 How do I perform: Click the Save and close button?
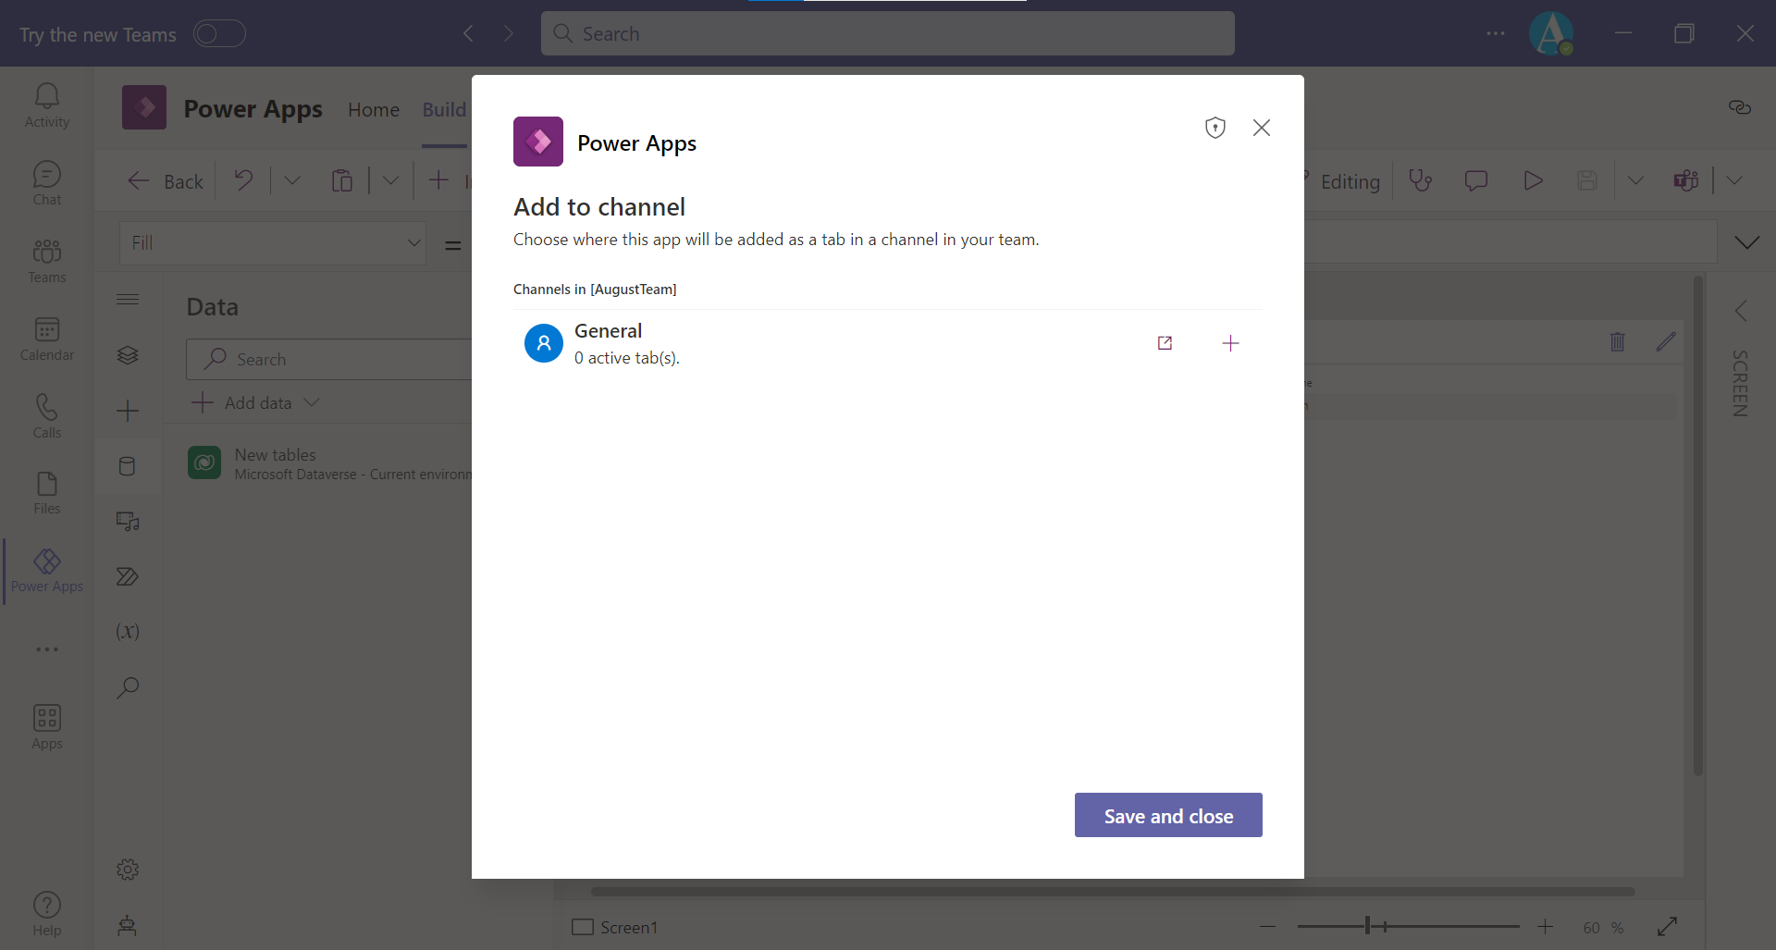coord(1168,815)
